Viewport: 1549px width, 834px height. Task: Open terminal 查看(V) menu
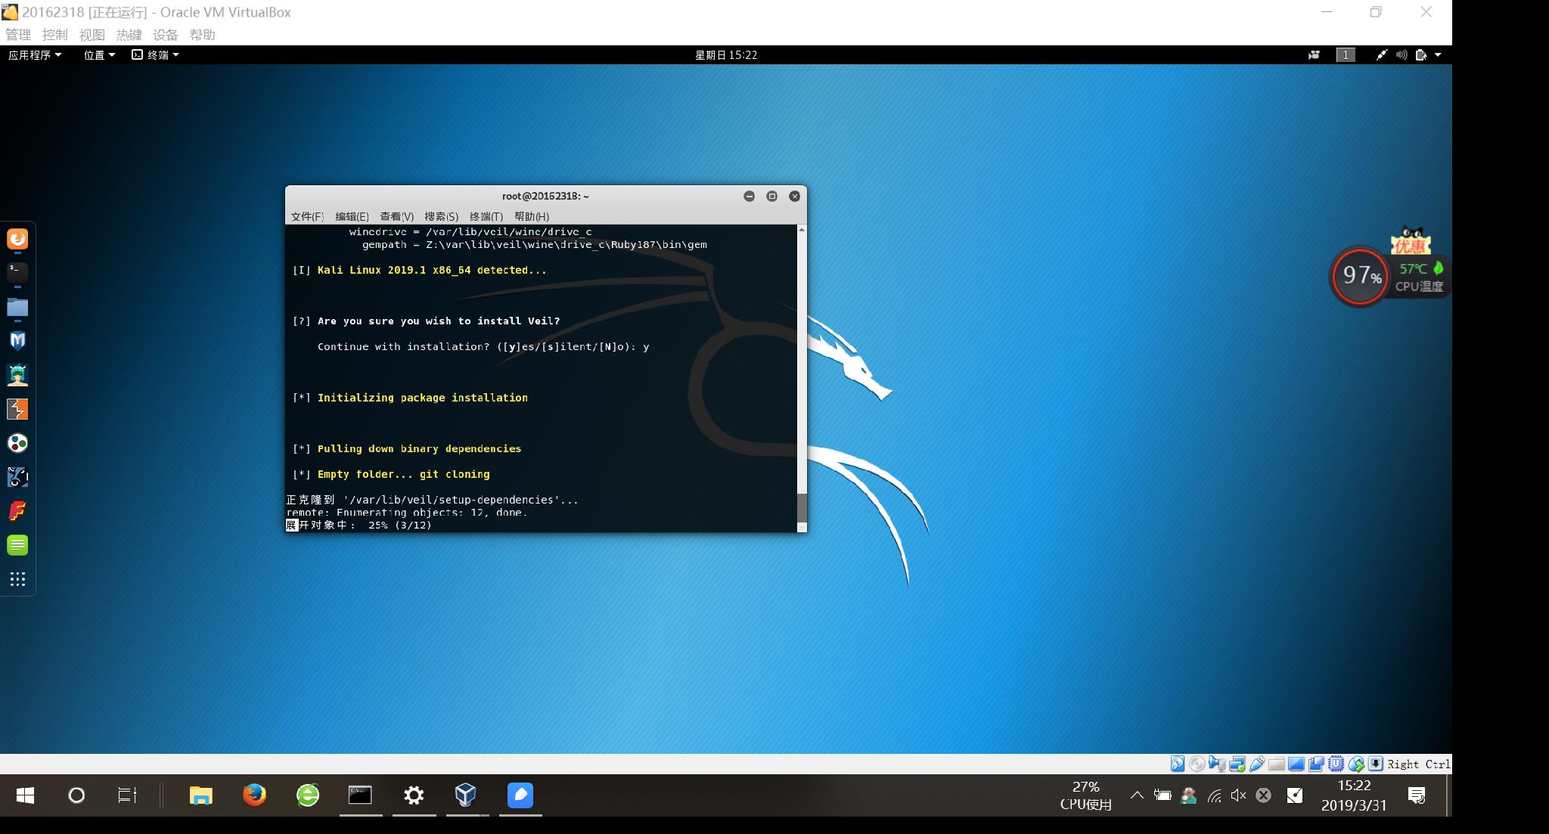tap(396, 216)
